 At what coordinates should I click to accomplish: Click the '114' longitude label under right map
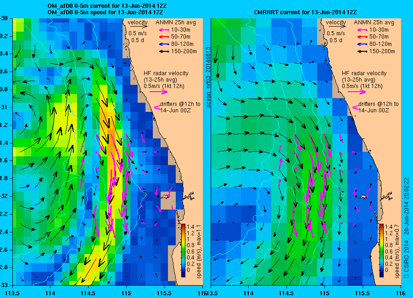[x=248, y=293]
